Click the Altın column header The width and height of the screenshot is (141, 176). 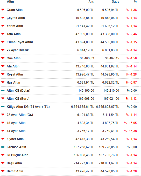[10, 2]
